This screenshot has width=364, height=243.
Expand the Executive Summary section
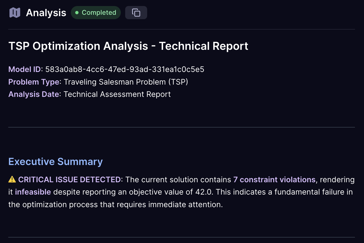tap(55, 161)
